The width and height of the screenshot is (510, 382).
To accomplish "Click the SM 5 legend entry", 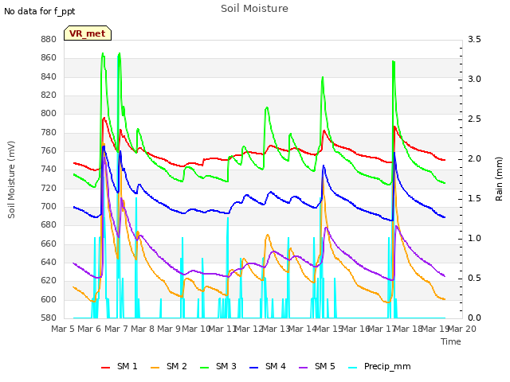I will [317, 366].
